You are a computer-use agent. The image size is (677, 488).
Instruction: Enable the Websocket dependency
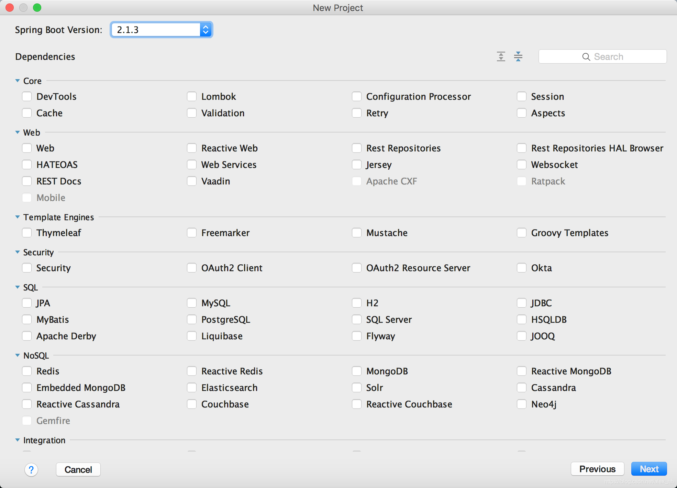tap(522, 165)
